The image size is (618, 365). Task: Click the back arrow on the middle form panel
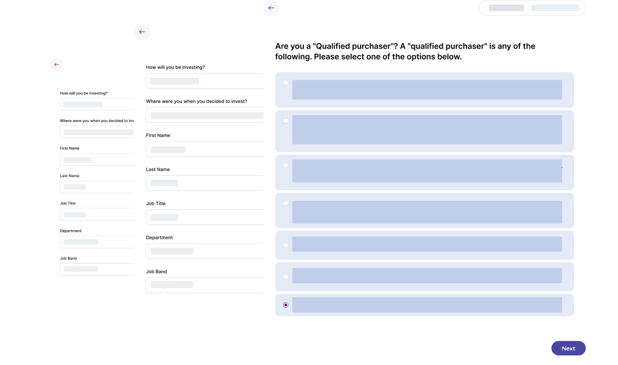point(142,31)
